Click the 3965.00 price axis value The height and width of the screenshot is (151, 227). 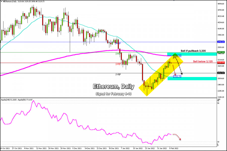221,35
